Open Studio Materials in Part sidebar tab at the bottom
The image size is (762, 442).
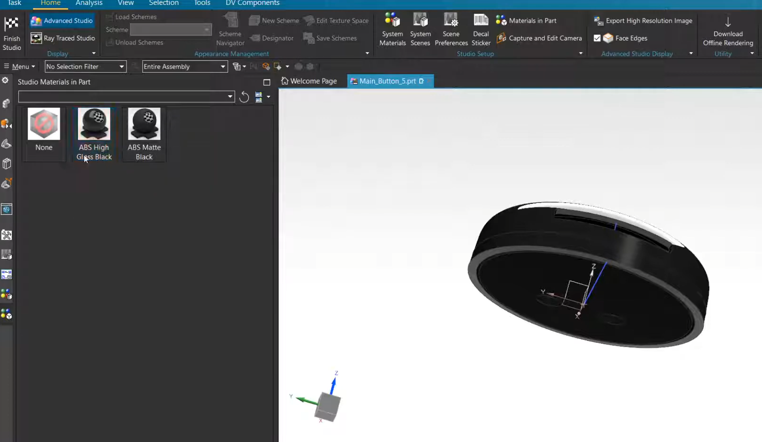(6, 314)
